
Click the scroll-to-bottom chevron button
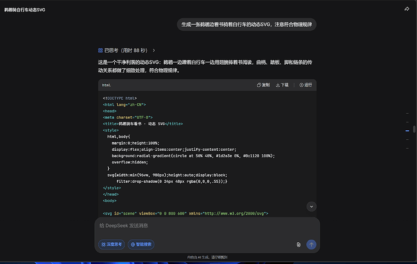click(x=311, y=206)
